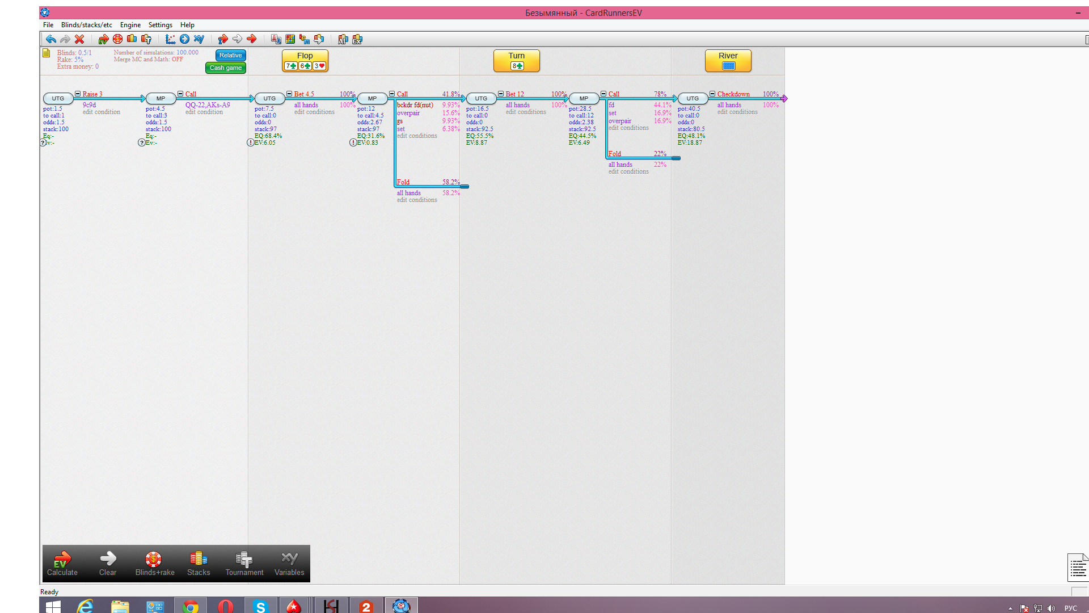
Task: Open Blinds+rake in the bottom panel
Action: pos(154,564)
